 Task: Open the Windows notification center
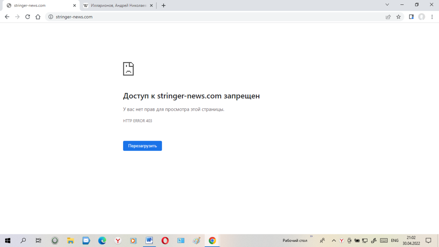click(428, 240)
